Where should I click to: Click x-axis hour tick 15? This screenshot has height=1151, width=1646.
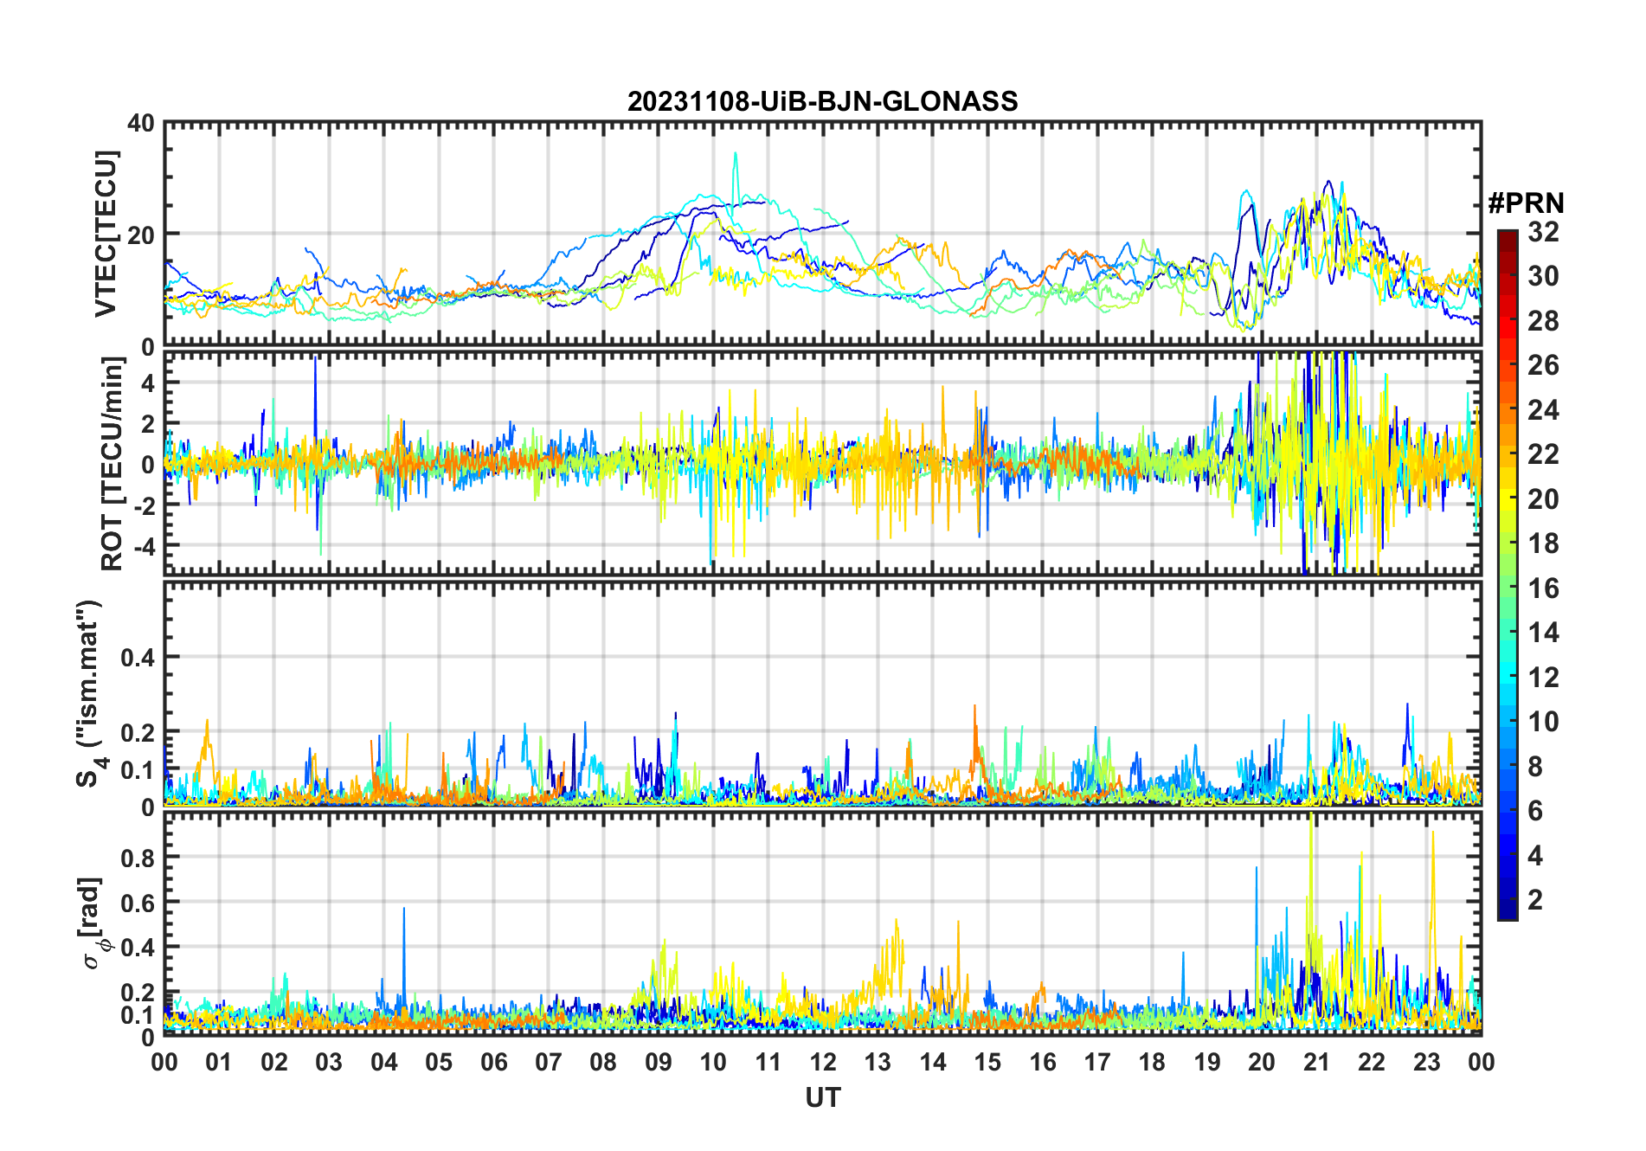[987, 1062]
